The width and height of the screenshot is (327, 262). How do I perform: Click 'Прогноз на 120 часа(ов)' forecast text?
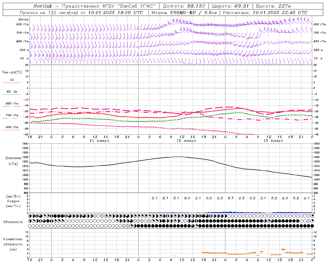pos(49,13)
